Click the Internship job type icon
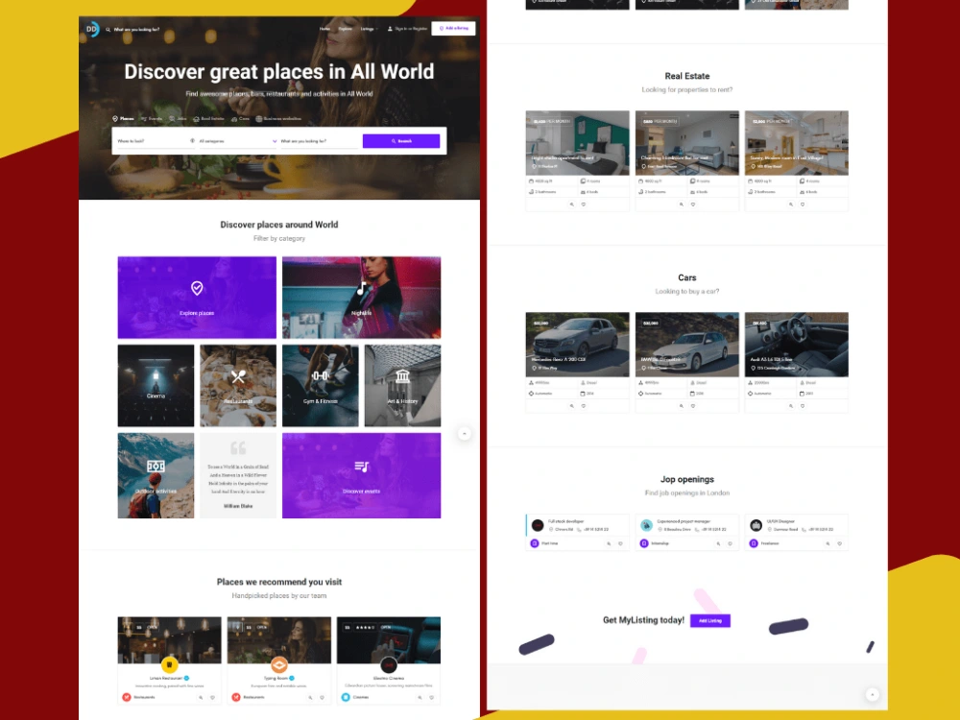 point(643,543)
